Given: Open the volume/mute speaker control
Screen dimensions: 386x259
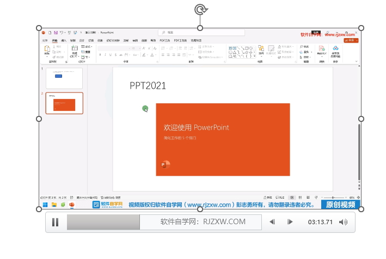Looking at the screenshot, I should click(343, 222).
